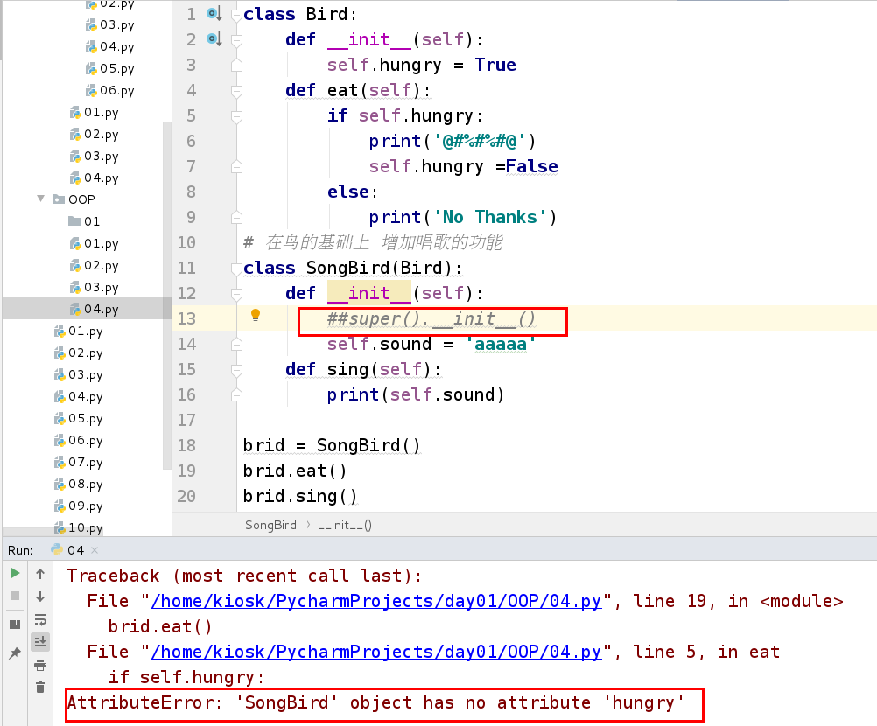This screenshot has height=726, width=877.
Task: Click the AttributeError message in console
Action: (x=375, y=703)
